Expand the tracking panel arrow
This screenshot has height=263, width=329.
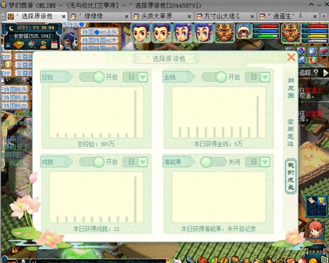coord(325,73)
